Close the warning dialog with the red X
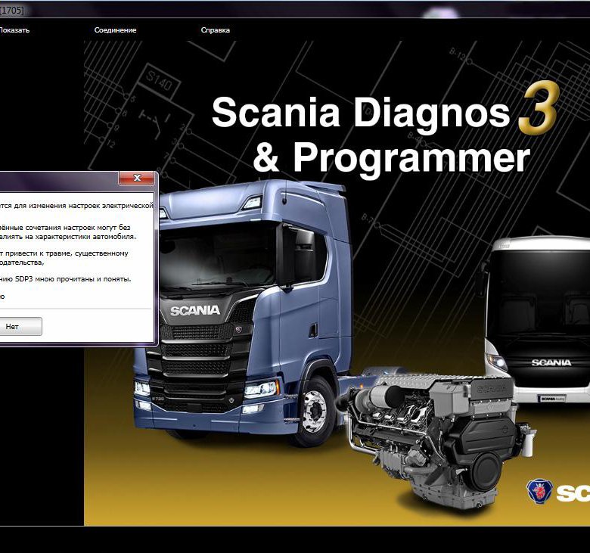 click(x=137, y=179)
